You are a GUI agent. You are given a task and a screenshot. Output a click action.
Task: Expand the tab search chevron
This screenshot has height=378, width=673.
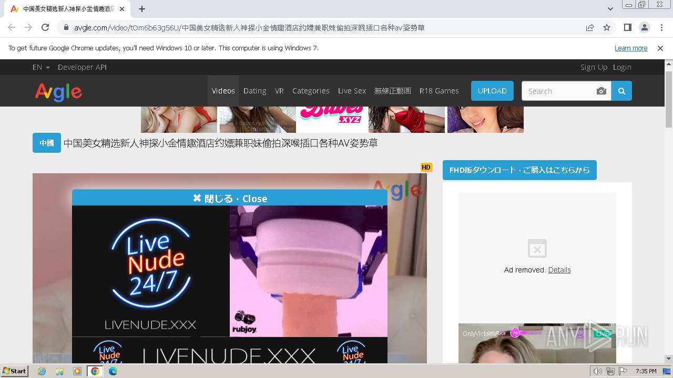[x=610, y=9]
